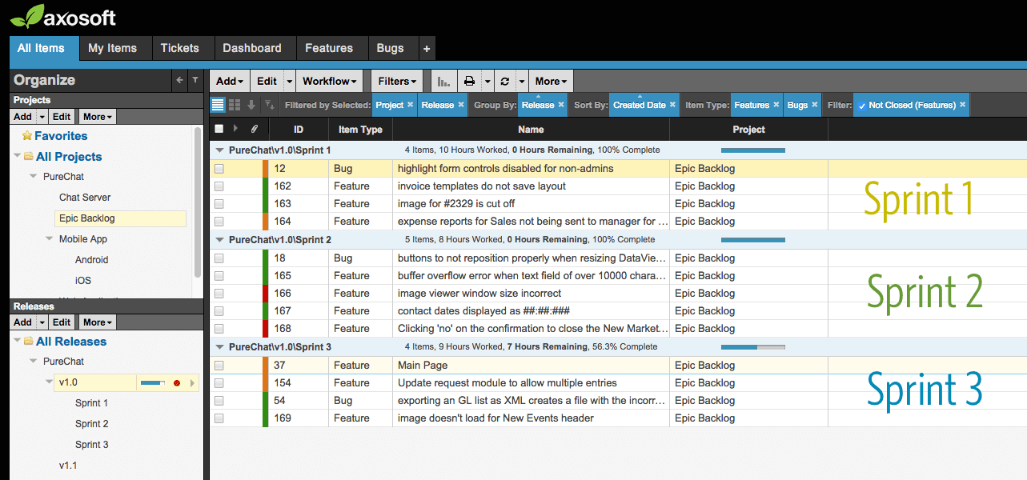Viewport: 1027px width, 480px height.
Task: Tick the select-all checkbox in the grid header
Action: point(219,129)
